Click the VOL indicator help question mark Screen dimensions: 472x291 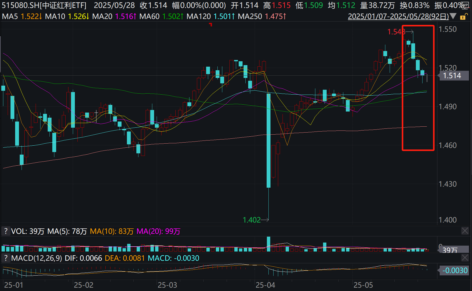(6, 231)
